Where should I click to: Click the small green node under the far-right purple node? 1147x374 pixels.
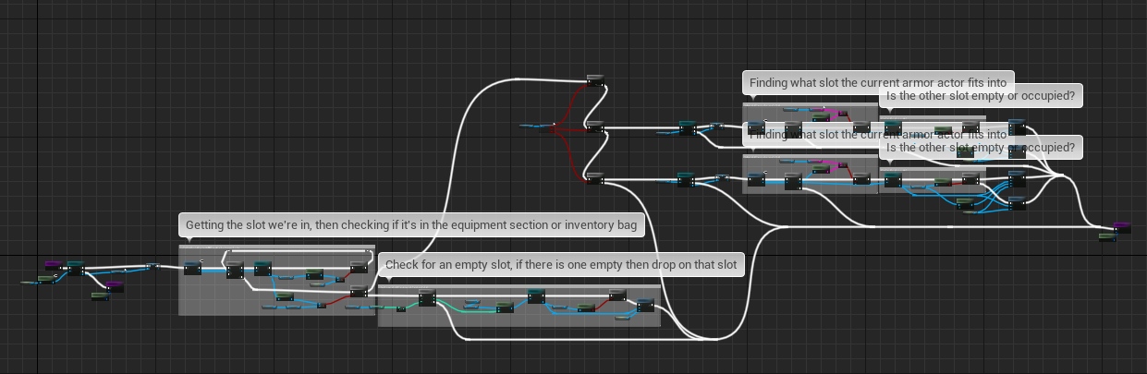[x=1106, y=237]
